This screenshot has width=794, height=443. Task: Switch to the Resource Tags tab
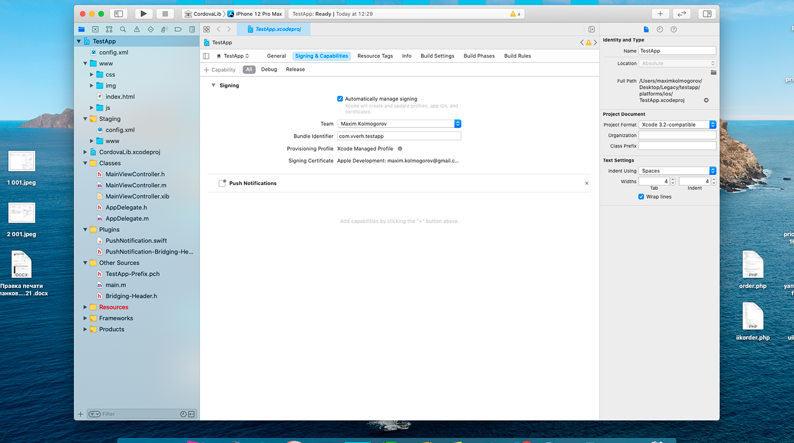[x=375, y=56]
